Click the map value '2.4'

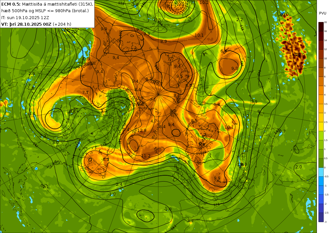(119, 184)
